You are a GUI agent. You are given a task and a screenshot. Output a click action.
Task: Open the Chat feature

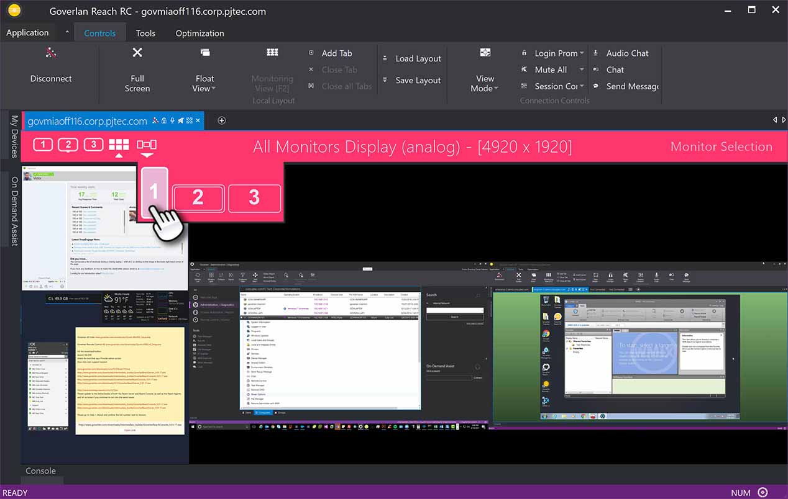click(608, 70)
